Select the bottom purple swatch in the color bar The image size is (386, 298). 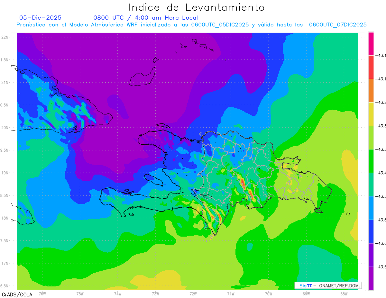371,278
